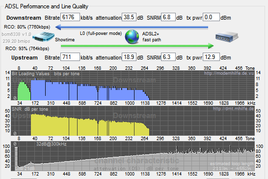
Task: Click the downstream tx pwr field 0.0
Action: [x=211, y=17]
